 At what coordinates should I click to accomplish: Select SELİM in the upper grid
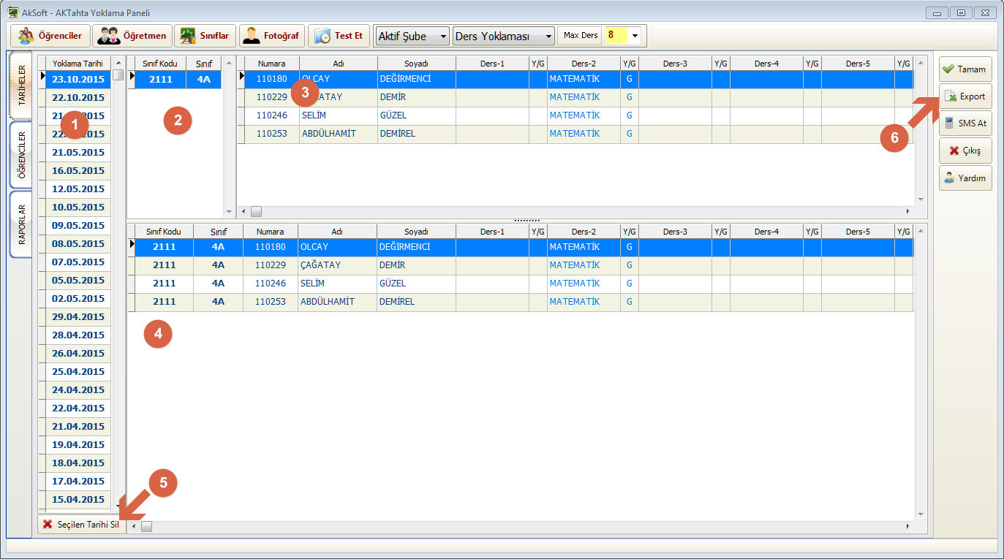click(x=338, y=115)
